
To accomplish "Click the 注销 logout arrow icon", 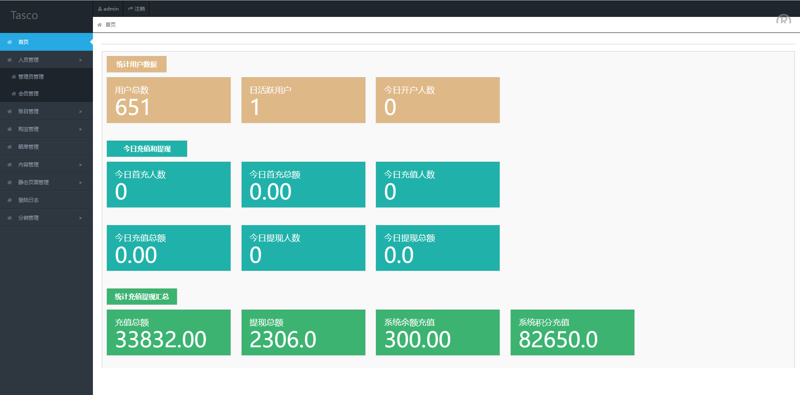I will tap(131, 9).
